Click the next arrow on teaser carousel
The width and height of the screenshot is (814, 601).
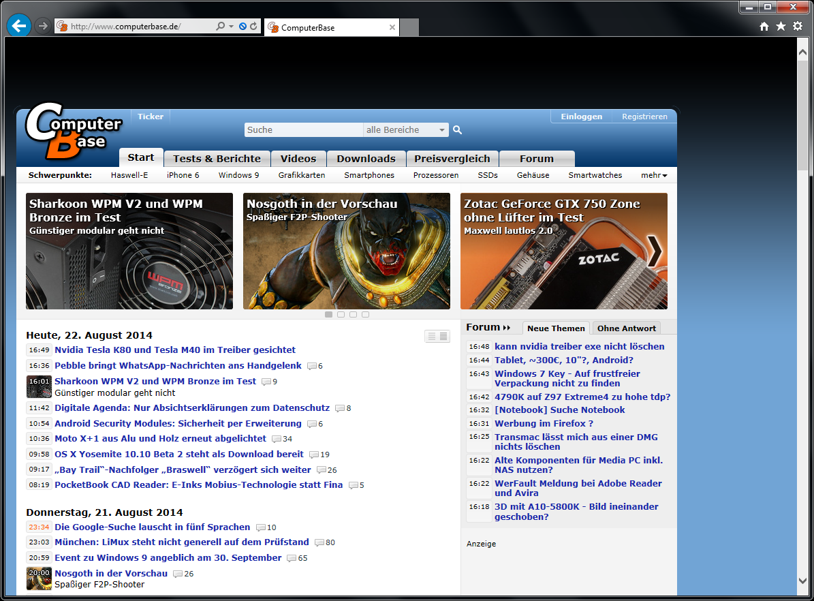tap(654, 251)
